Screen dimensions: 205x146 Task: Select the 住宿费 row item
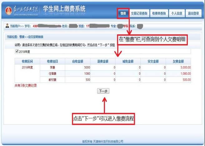pyautogui.click(x=52, y=73)
